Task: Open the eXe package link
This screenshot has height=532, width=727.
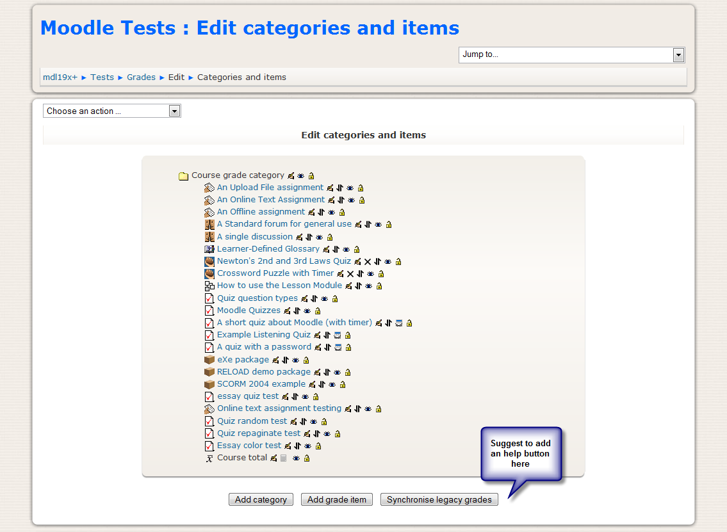Action: coord(243,360)
